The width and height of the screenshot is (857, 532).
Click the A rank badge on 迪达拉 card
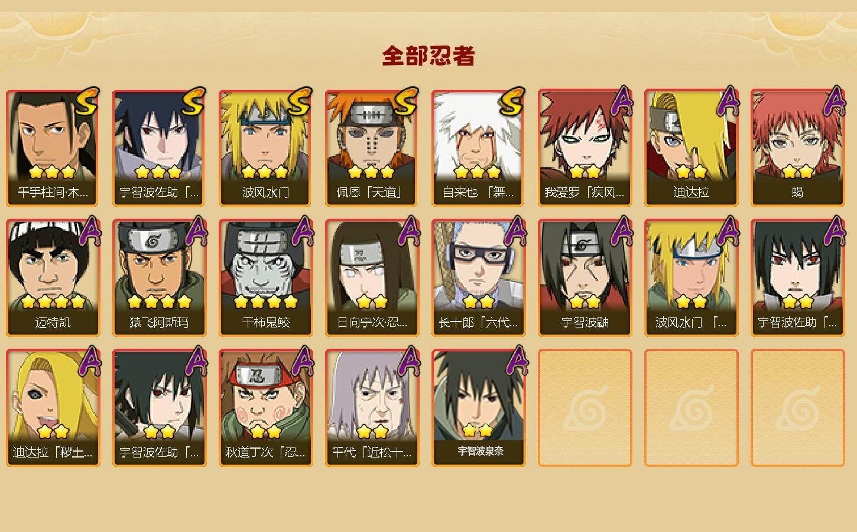point(729,101)
